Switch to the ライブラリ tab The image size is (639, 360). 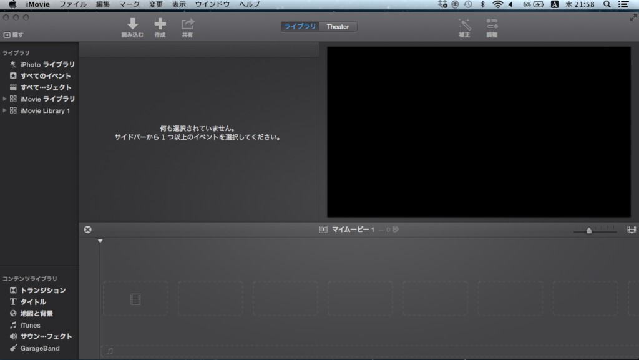click(x=300, y=26)
